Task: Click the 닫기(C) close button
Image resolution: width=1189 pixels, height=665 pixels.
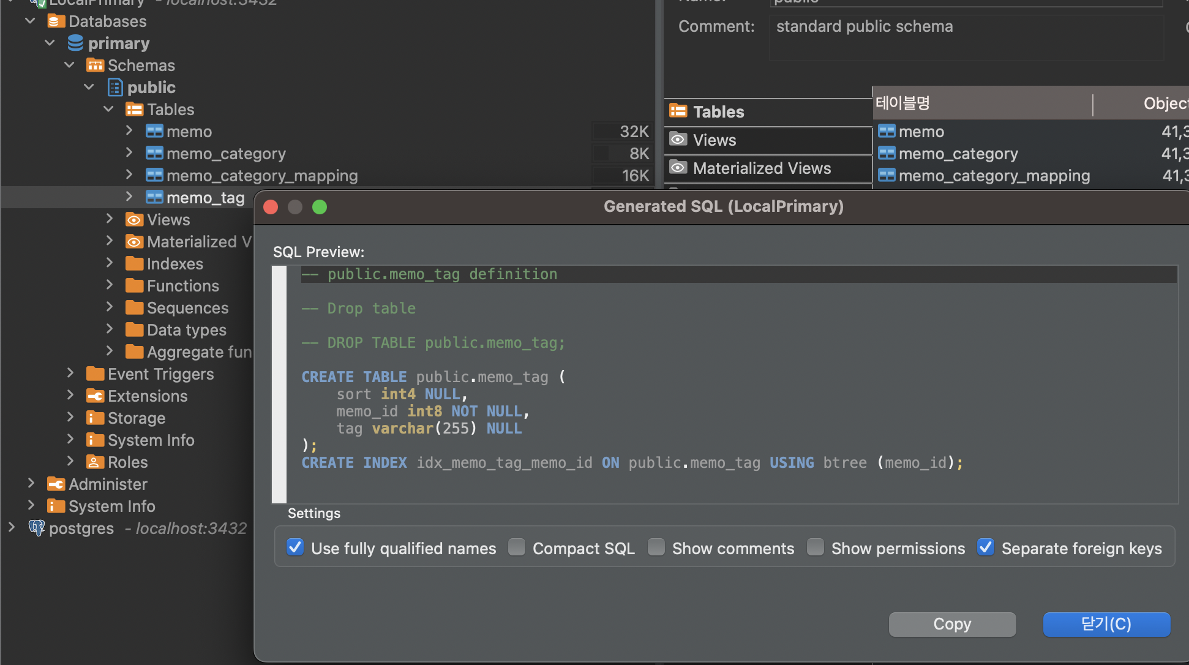Action: [1106, 624]
